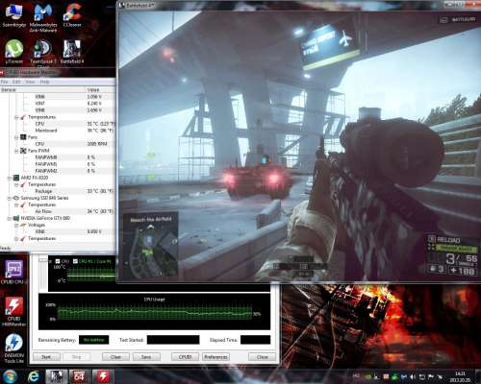Open the Számítógép desktop icon

(x=13, y=15)
